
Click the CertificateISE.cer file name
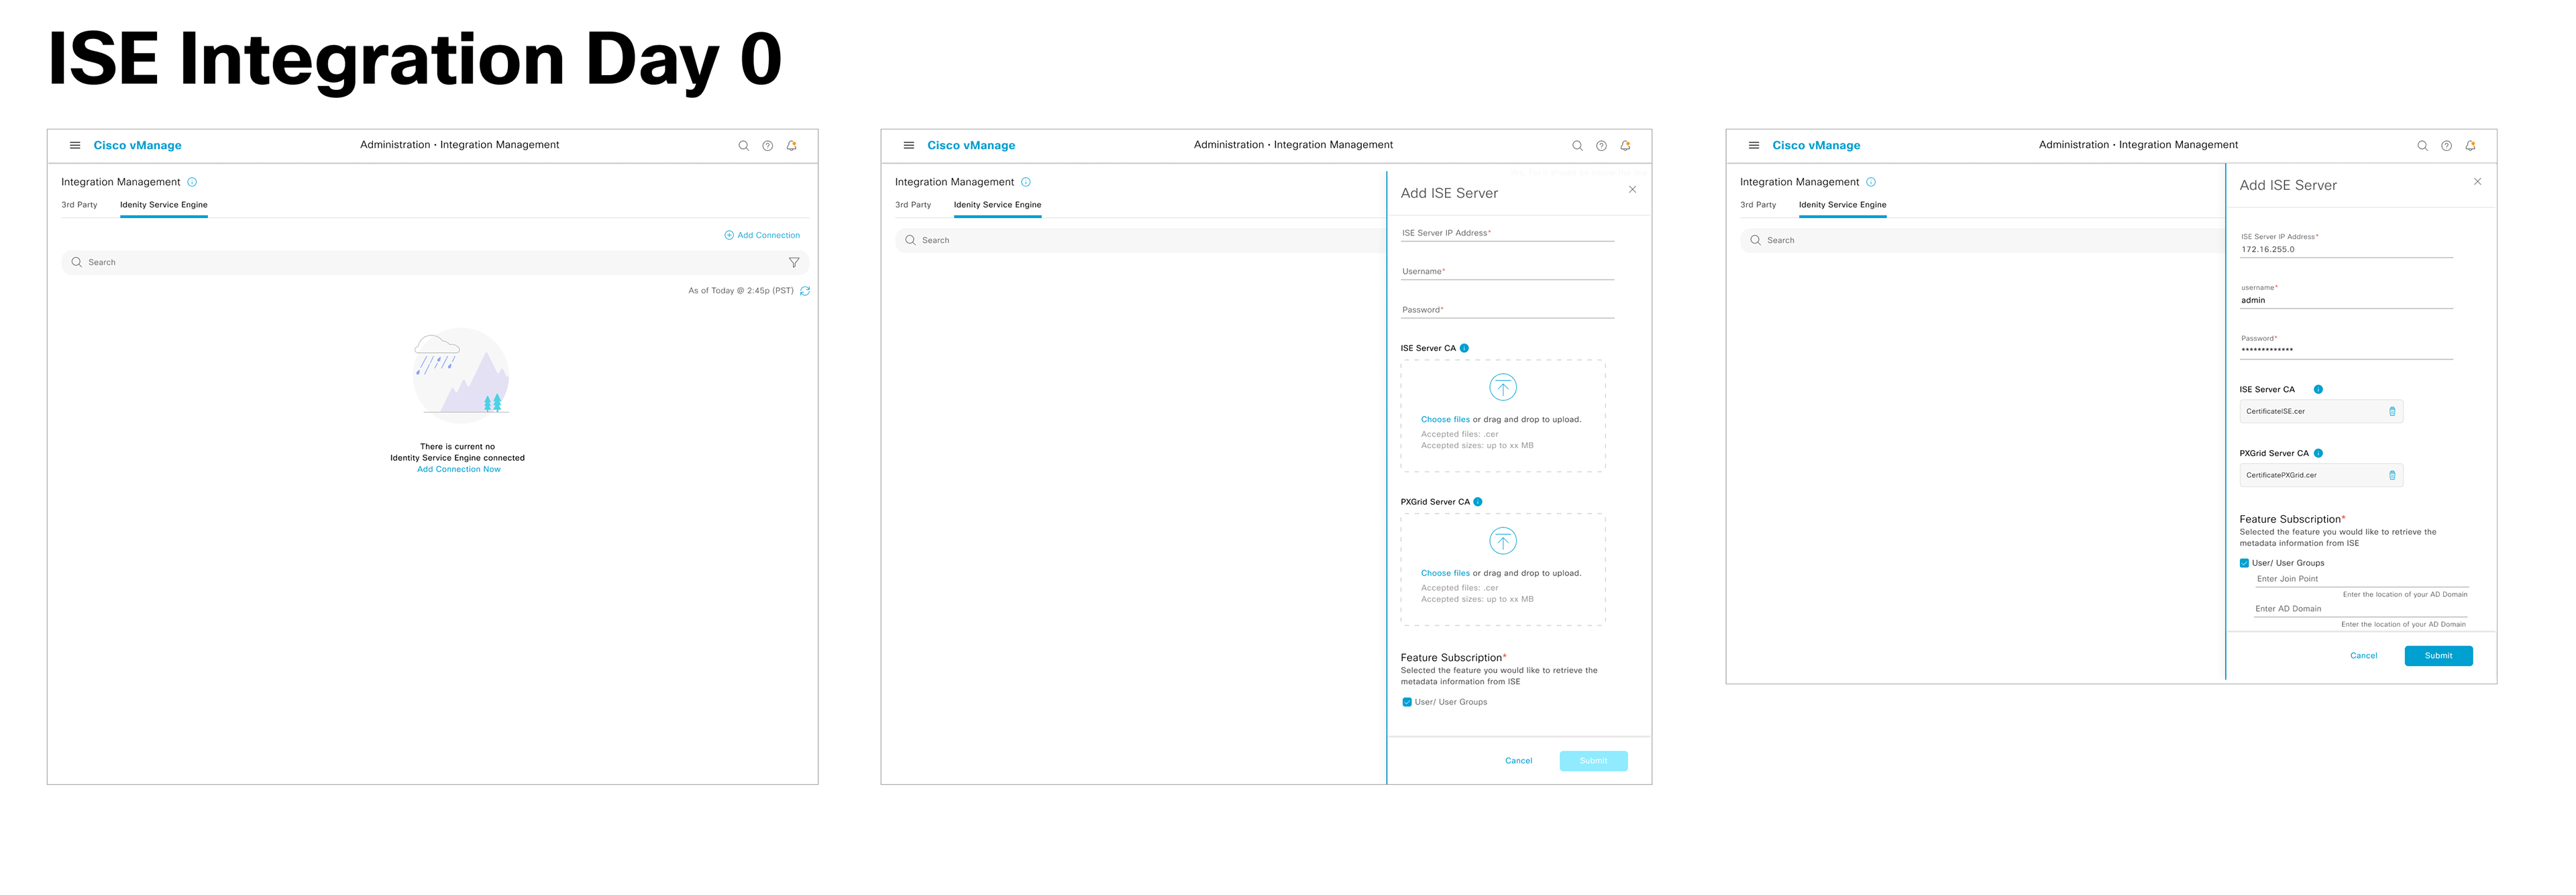point(2275,412)
